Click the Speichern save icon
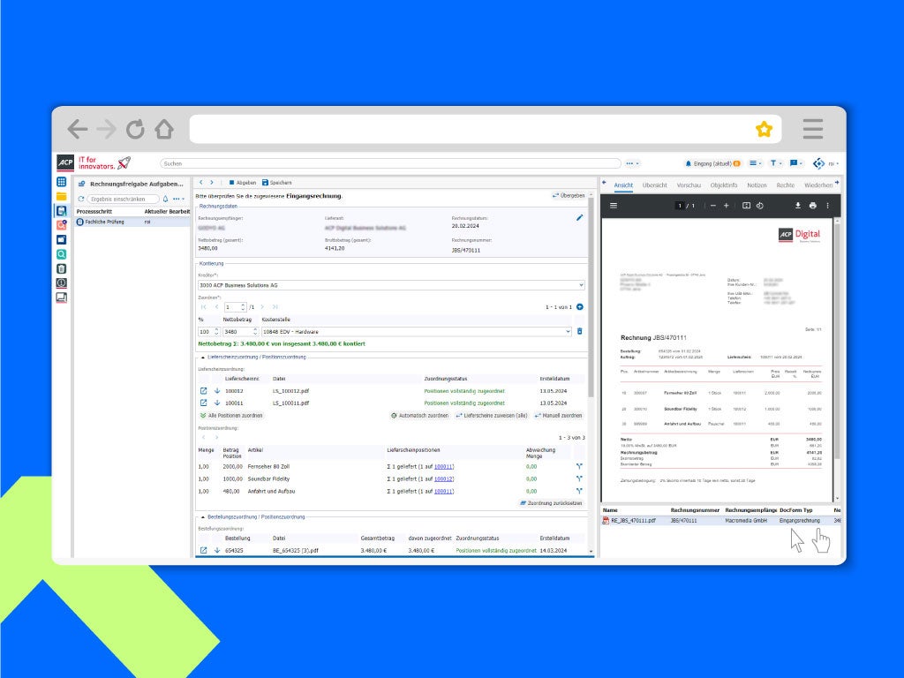Viewport: 904px width, 678px height. (x=265, y=183)
